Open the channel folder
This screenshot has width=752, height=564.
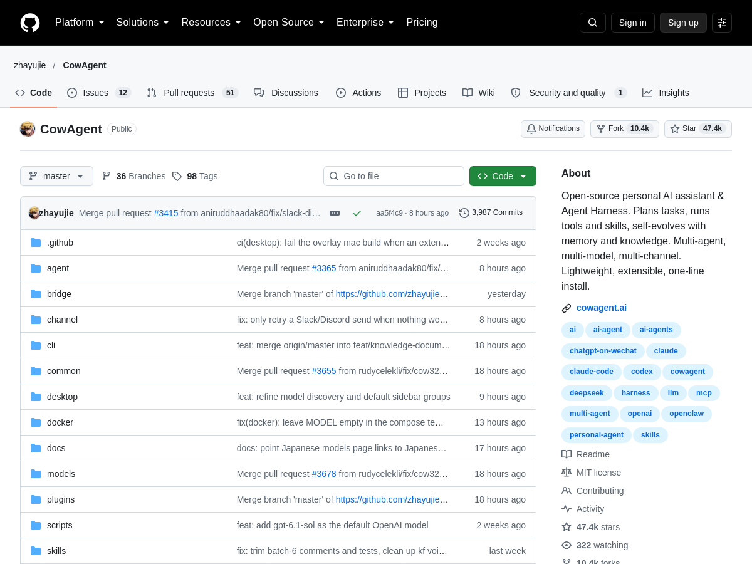point(62,320)
